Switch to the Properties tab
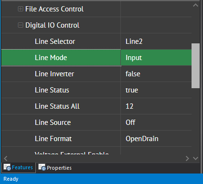The image size is (203, 184). [x=55, y=168]
